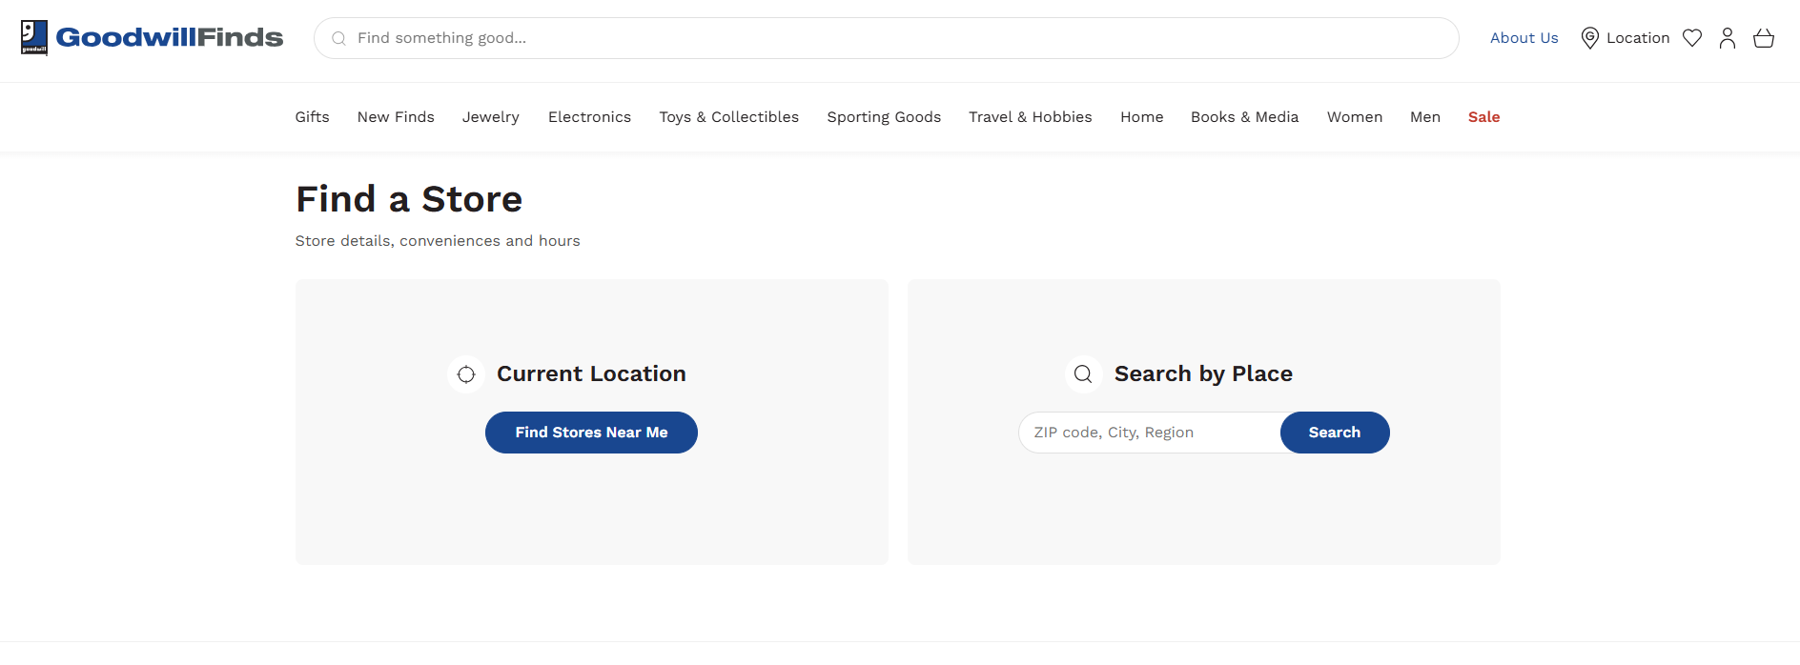Open the About Us link
Image resolution: width=1800 pixels, height=665 pixels.
pos(1524,38)
